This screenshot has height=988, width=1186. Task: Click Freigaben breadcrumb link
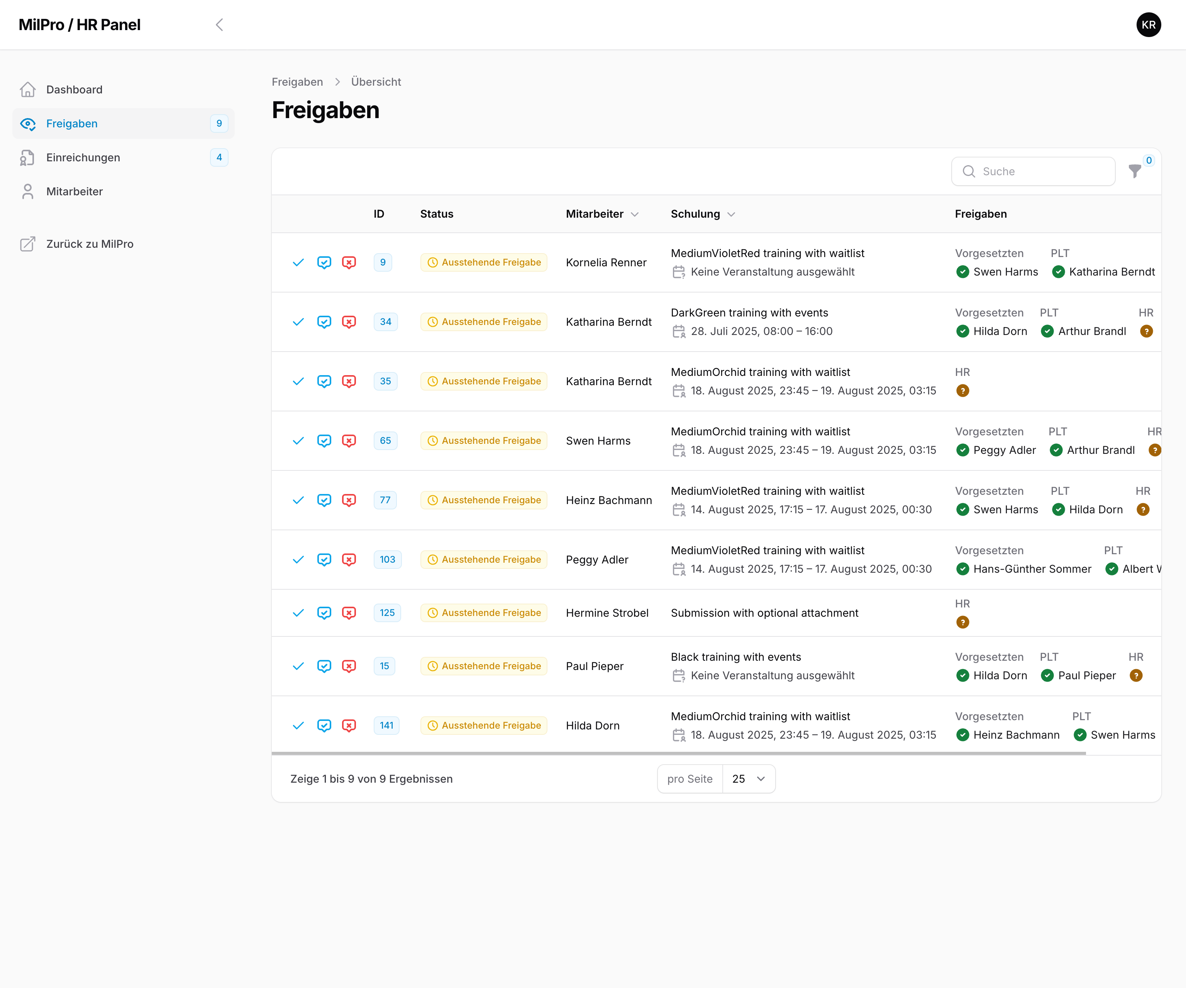pos(297,82)
